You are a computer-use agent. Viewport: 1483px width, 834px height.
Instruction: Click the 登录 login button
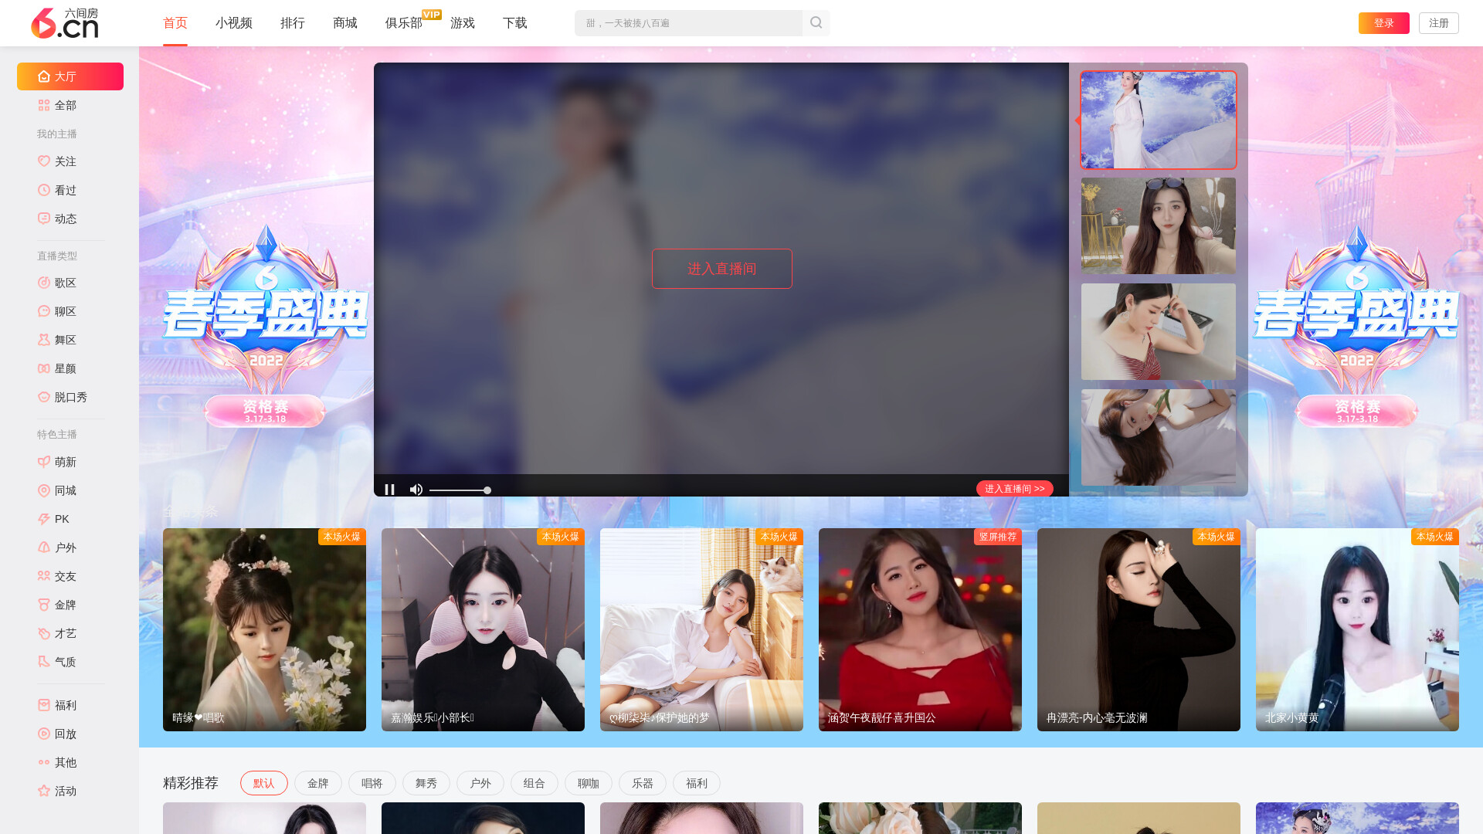pyautogui.click(x=1384, y=23)
